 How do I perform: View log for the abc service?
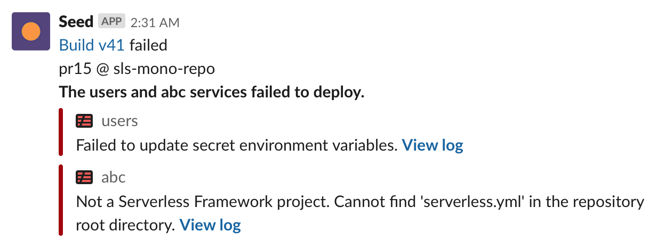210,225
